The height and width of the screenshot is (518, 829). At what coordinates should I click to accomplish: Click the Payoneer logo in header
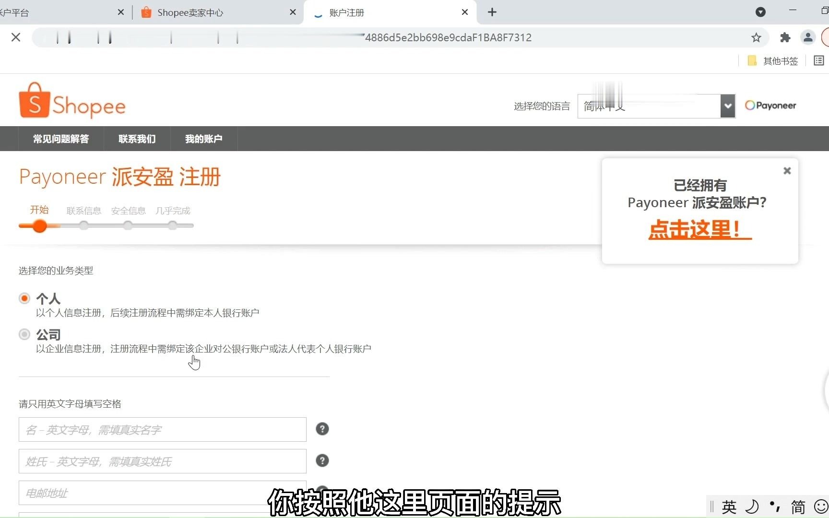(x=770, y=105)
